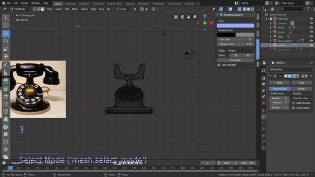Toggle camera view with camera icon
This screenshot has width=315, height=177.
pyautogui.click(x=182, y=17)
